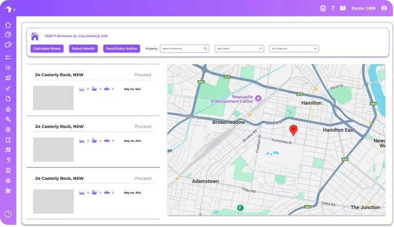
Task: Click the Select Month button
Action: tap(83, 49)
